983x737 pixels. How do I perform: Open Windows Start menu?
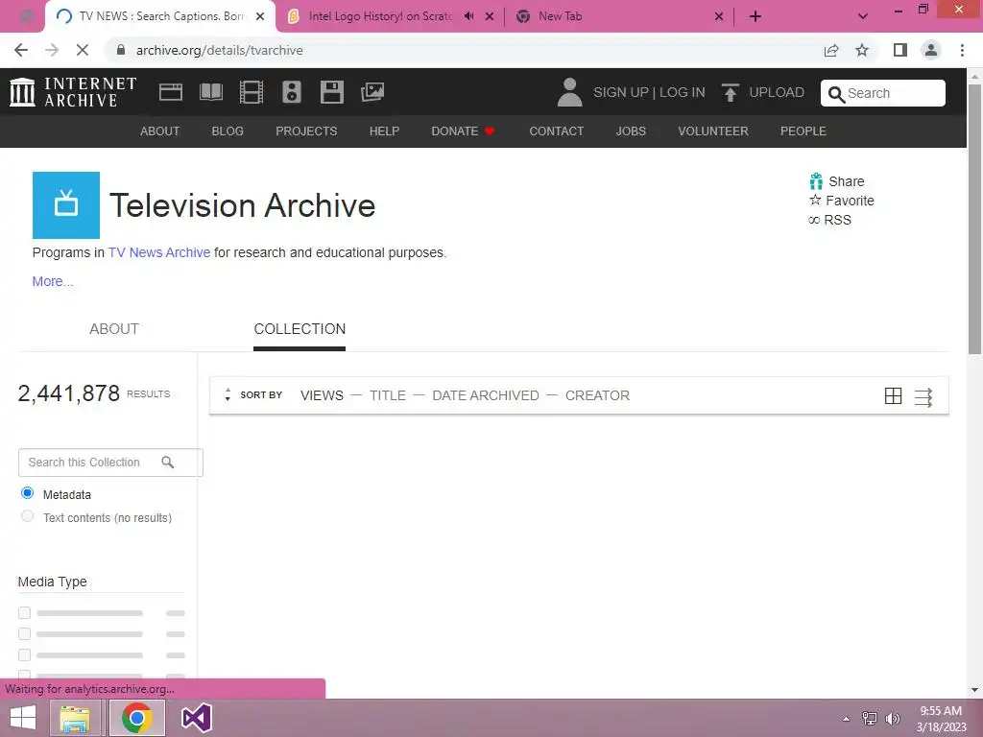coord(23,718)
